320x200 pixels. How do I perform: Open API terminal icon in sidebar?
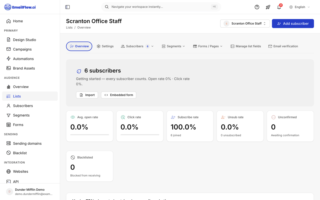[x=8, y=181]
